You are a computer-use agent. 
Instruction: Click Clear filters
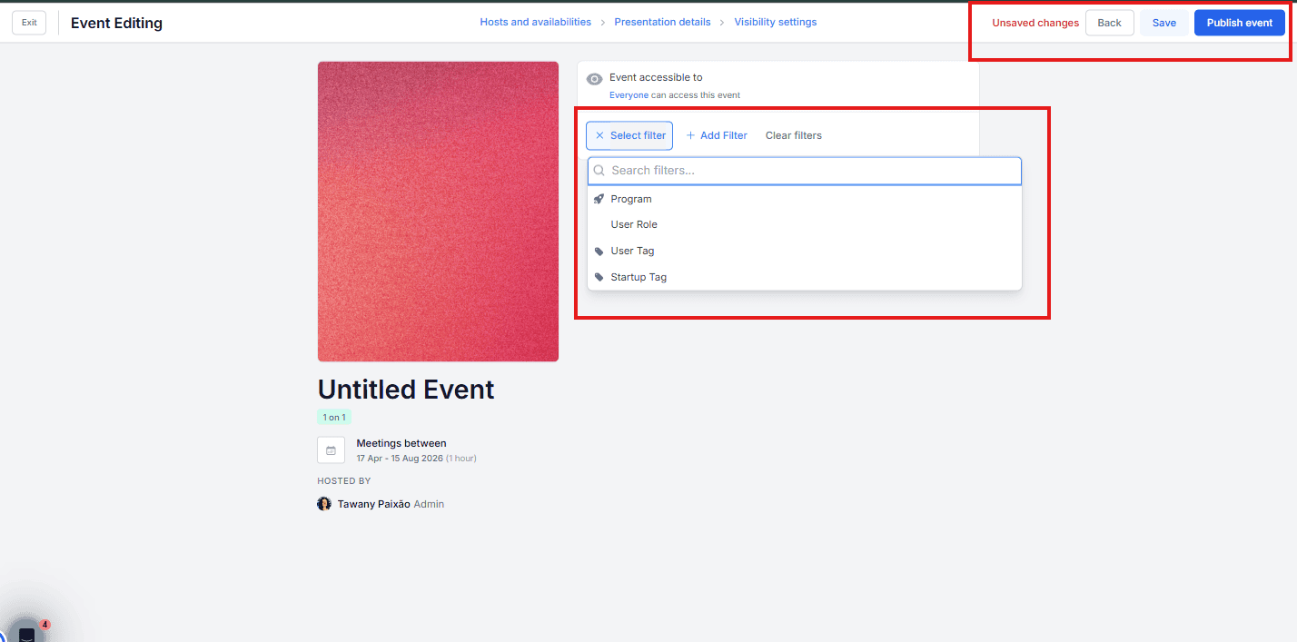click(x=793, y=135)
